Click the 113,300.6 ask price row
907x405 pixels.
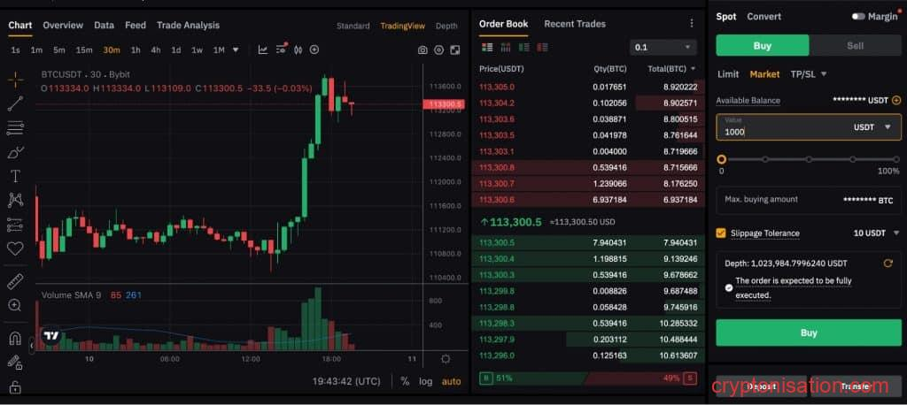(588, 200)
